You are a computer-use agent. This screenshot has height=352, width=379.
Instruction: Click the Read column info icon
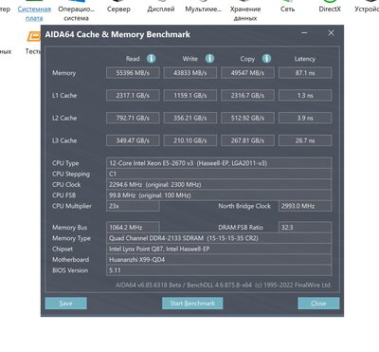pyautogui.click(x=152, y=59)
